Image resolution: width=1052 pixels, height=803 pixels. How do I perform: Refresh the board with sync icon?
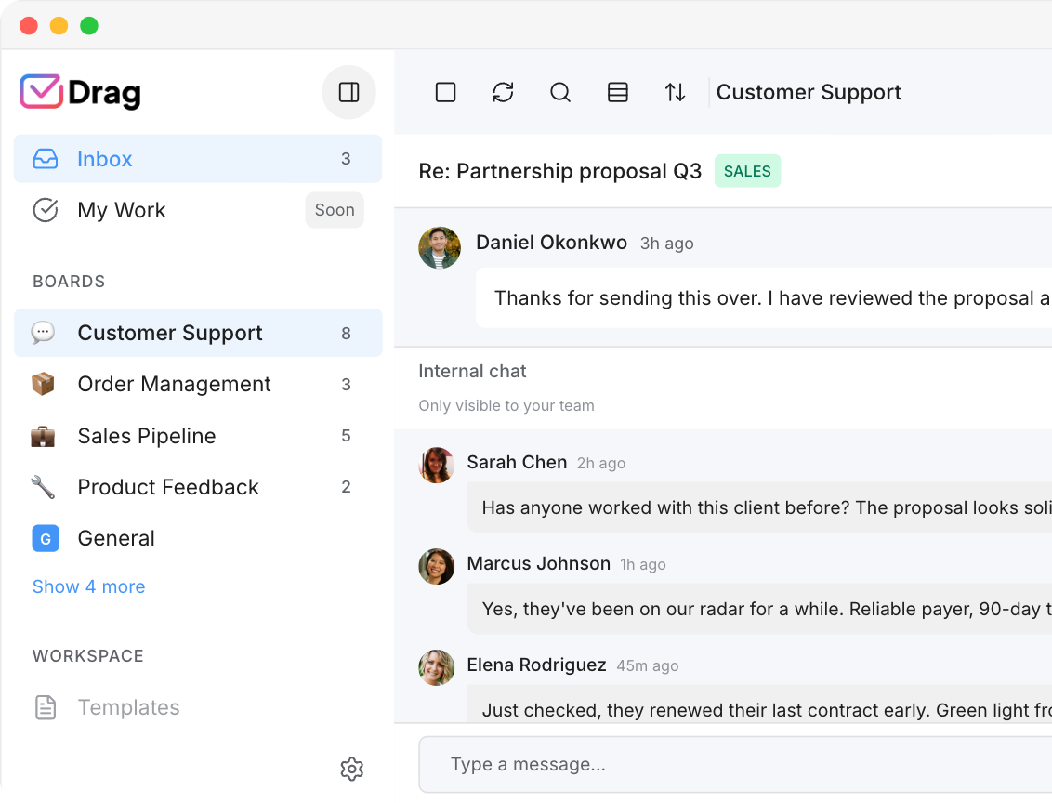[503, 92]
